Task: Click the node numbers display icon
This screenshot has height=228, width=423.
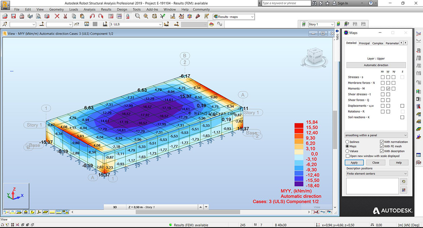Action: [x=5, y=212]
